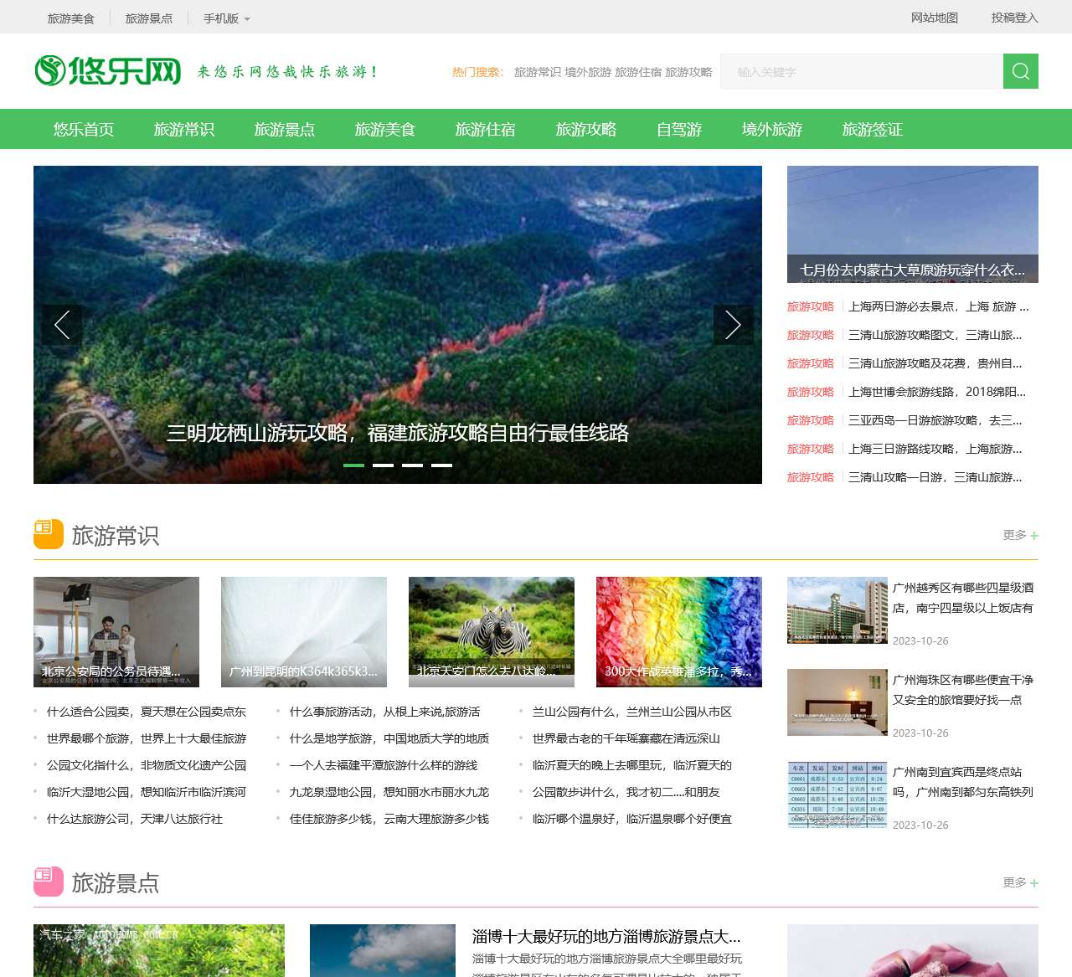This screenshot has width=1072, height=977.
Task: Open article 什么适合公园卖
Action: point(147,712)
